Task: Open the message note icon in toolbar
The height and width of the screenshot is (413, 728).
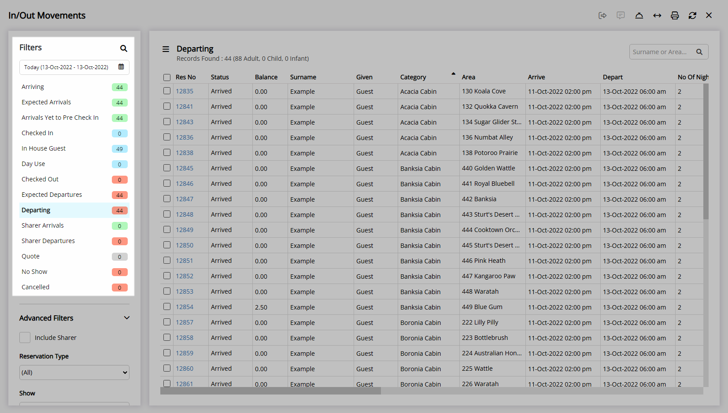Action: pos(621,15)
